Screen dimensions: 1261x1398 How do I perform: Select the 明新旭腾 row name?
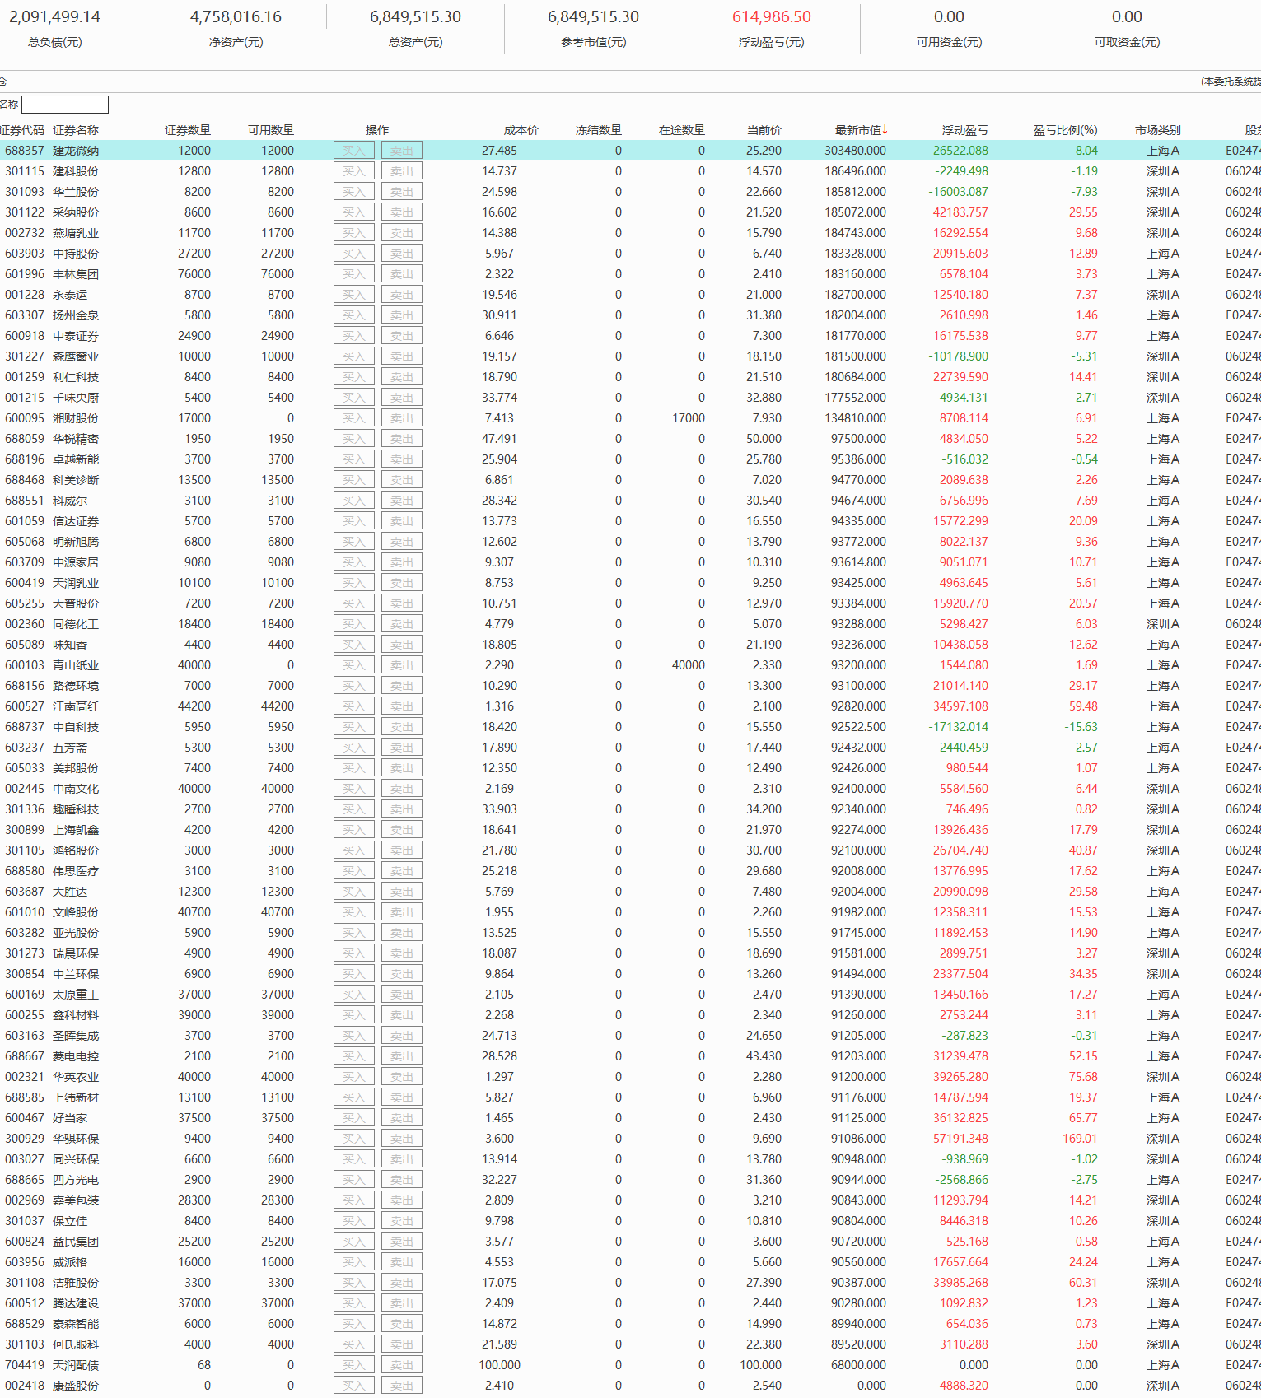coord(76,542)
